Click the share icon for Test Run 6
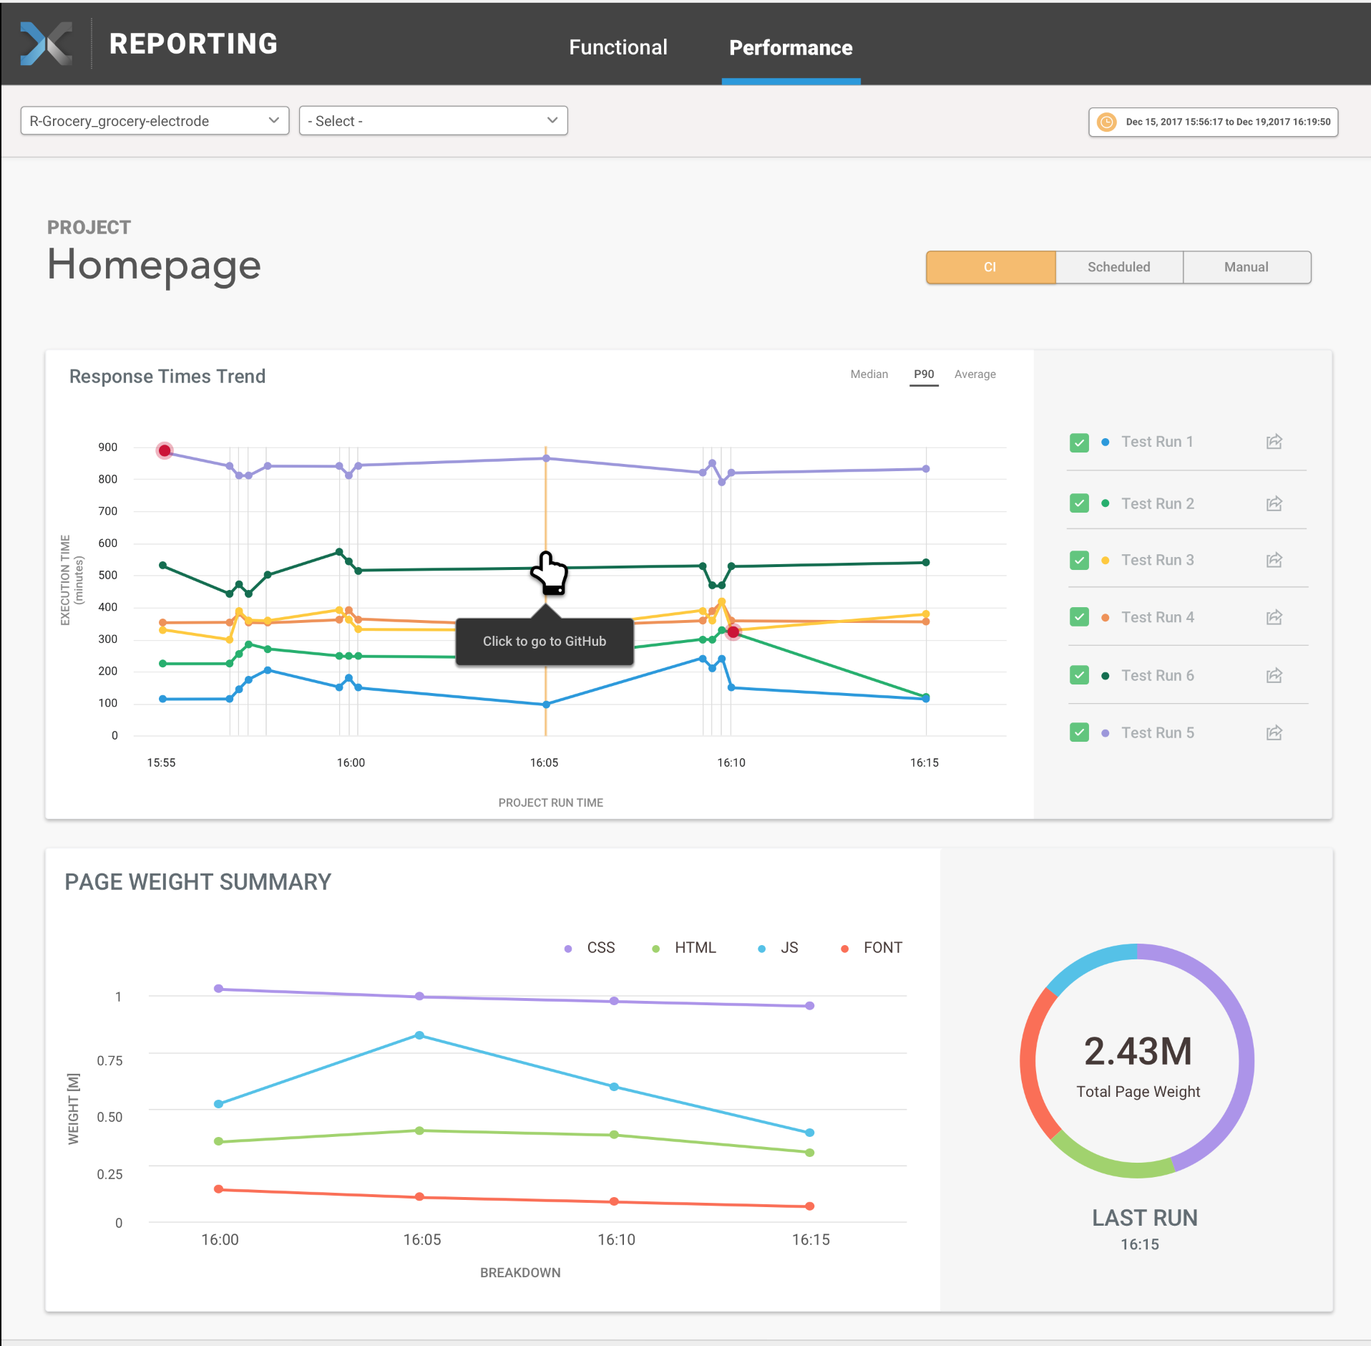The height and width of the screenshot is (1346, 1371). (x=1274, y=675)
